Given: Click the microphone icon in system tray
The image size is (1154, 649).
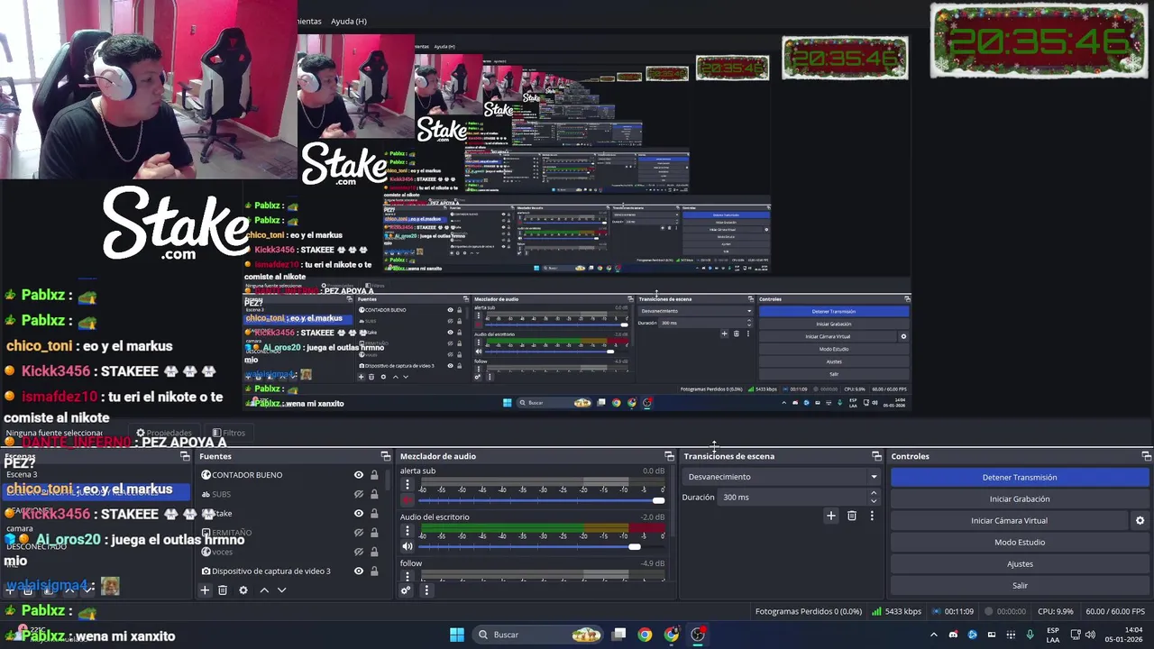Looking at the screenshot, I should 1030,635.
